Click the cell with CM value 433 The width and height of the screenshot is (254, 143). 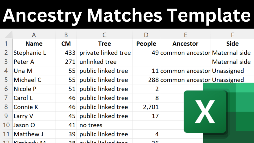(66, 53)
